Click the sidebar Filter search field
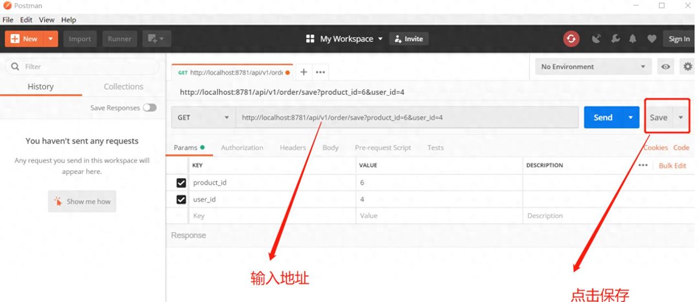 pyautogui.click(x=82, y=67)
